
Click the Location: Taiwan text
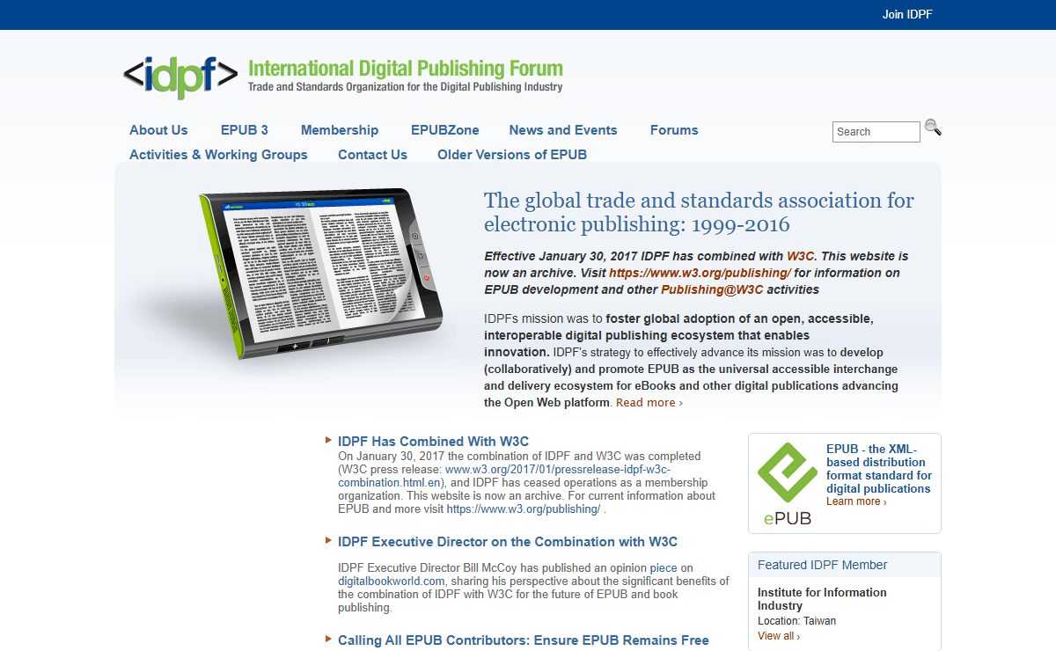(x=796, y=621)
